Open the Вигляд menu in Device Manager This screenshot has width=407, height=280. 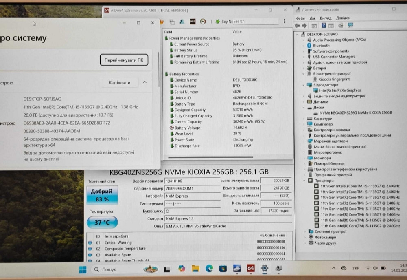point(326,18)
